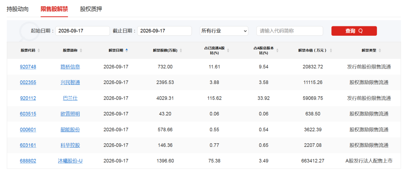Click the red 查询 search button
The height and width of the screenshot is (172, 408).
point(354,31)
